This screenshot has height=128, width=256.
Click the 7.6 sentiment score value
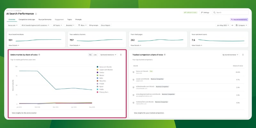[193, 40]
